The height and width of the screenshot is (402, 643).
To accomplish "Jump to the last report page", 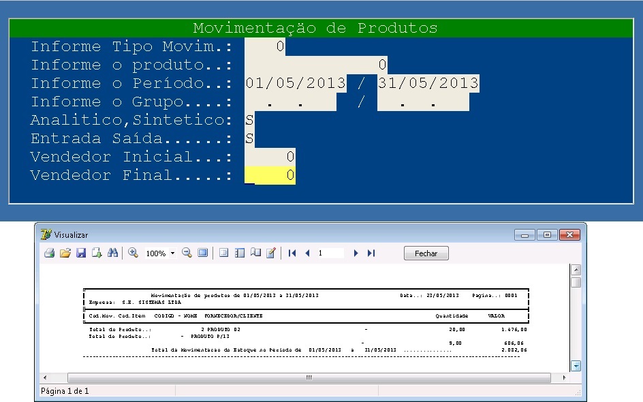I will pyautogui.click(x=371, y=253).
